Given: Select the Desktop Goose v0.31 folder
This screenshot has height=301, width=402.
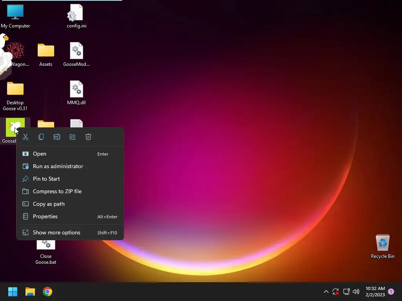Looking at the screenshot, I should [x=15, y=96].
